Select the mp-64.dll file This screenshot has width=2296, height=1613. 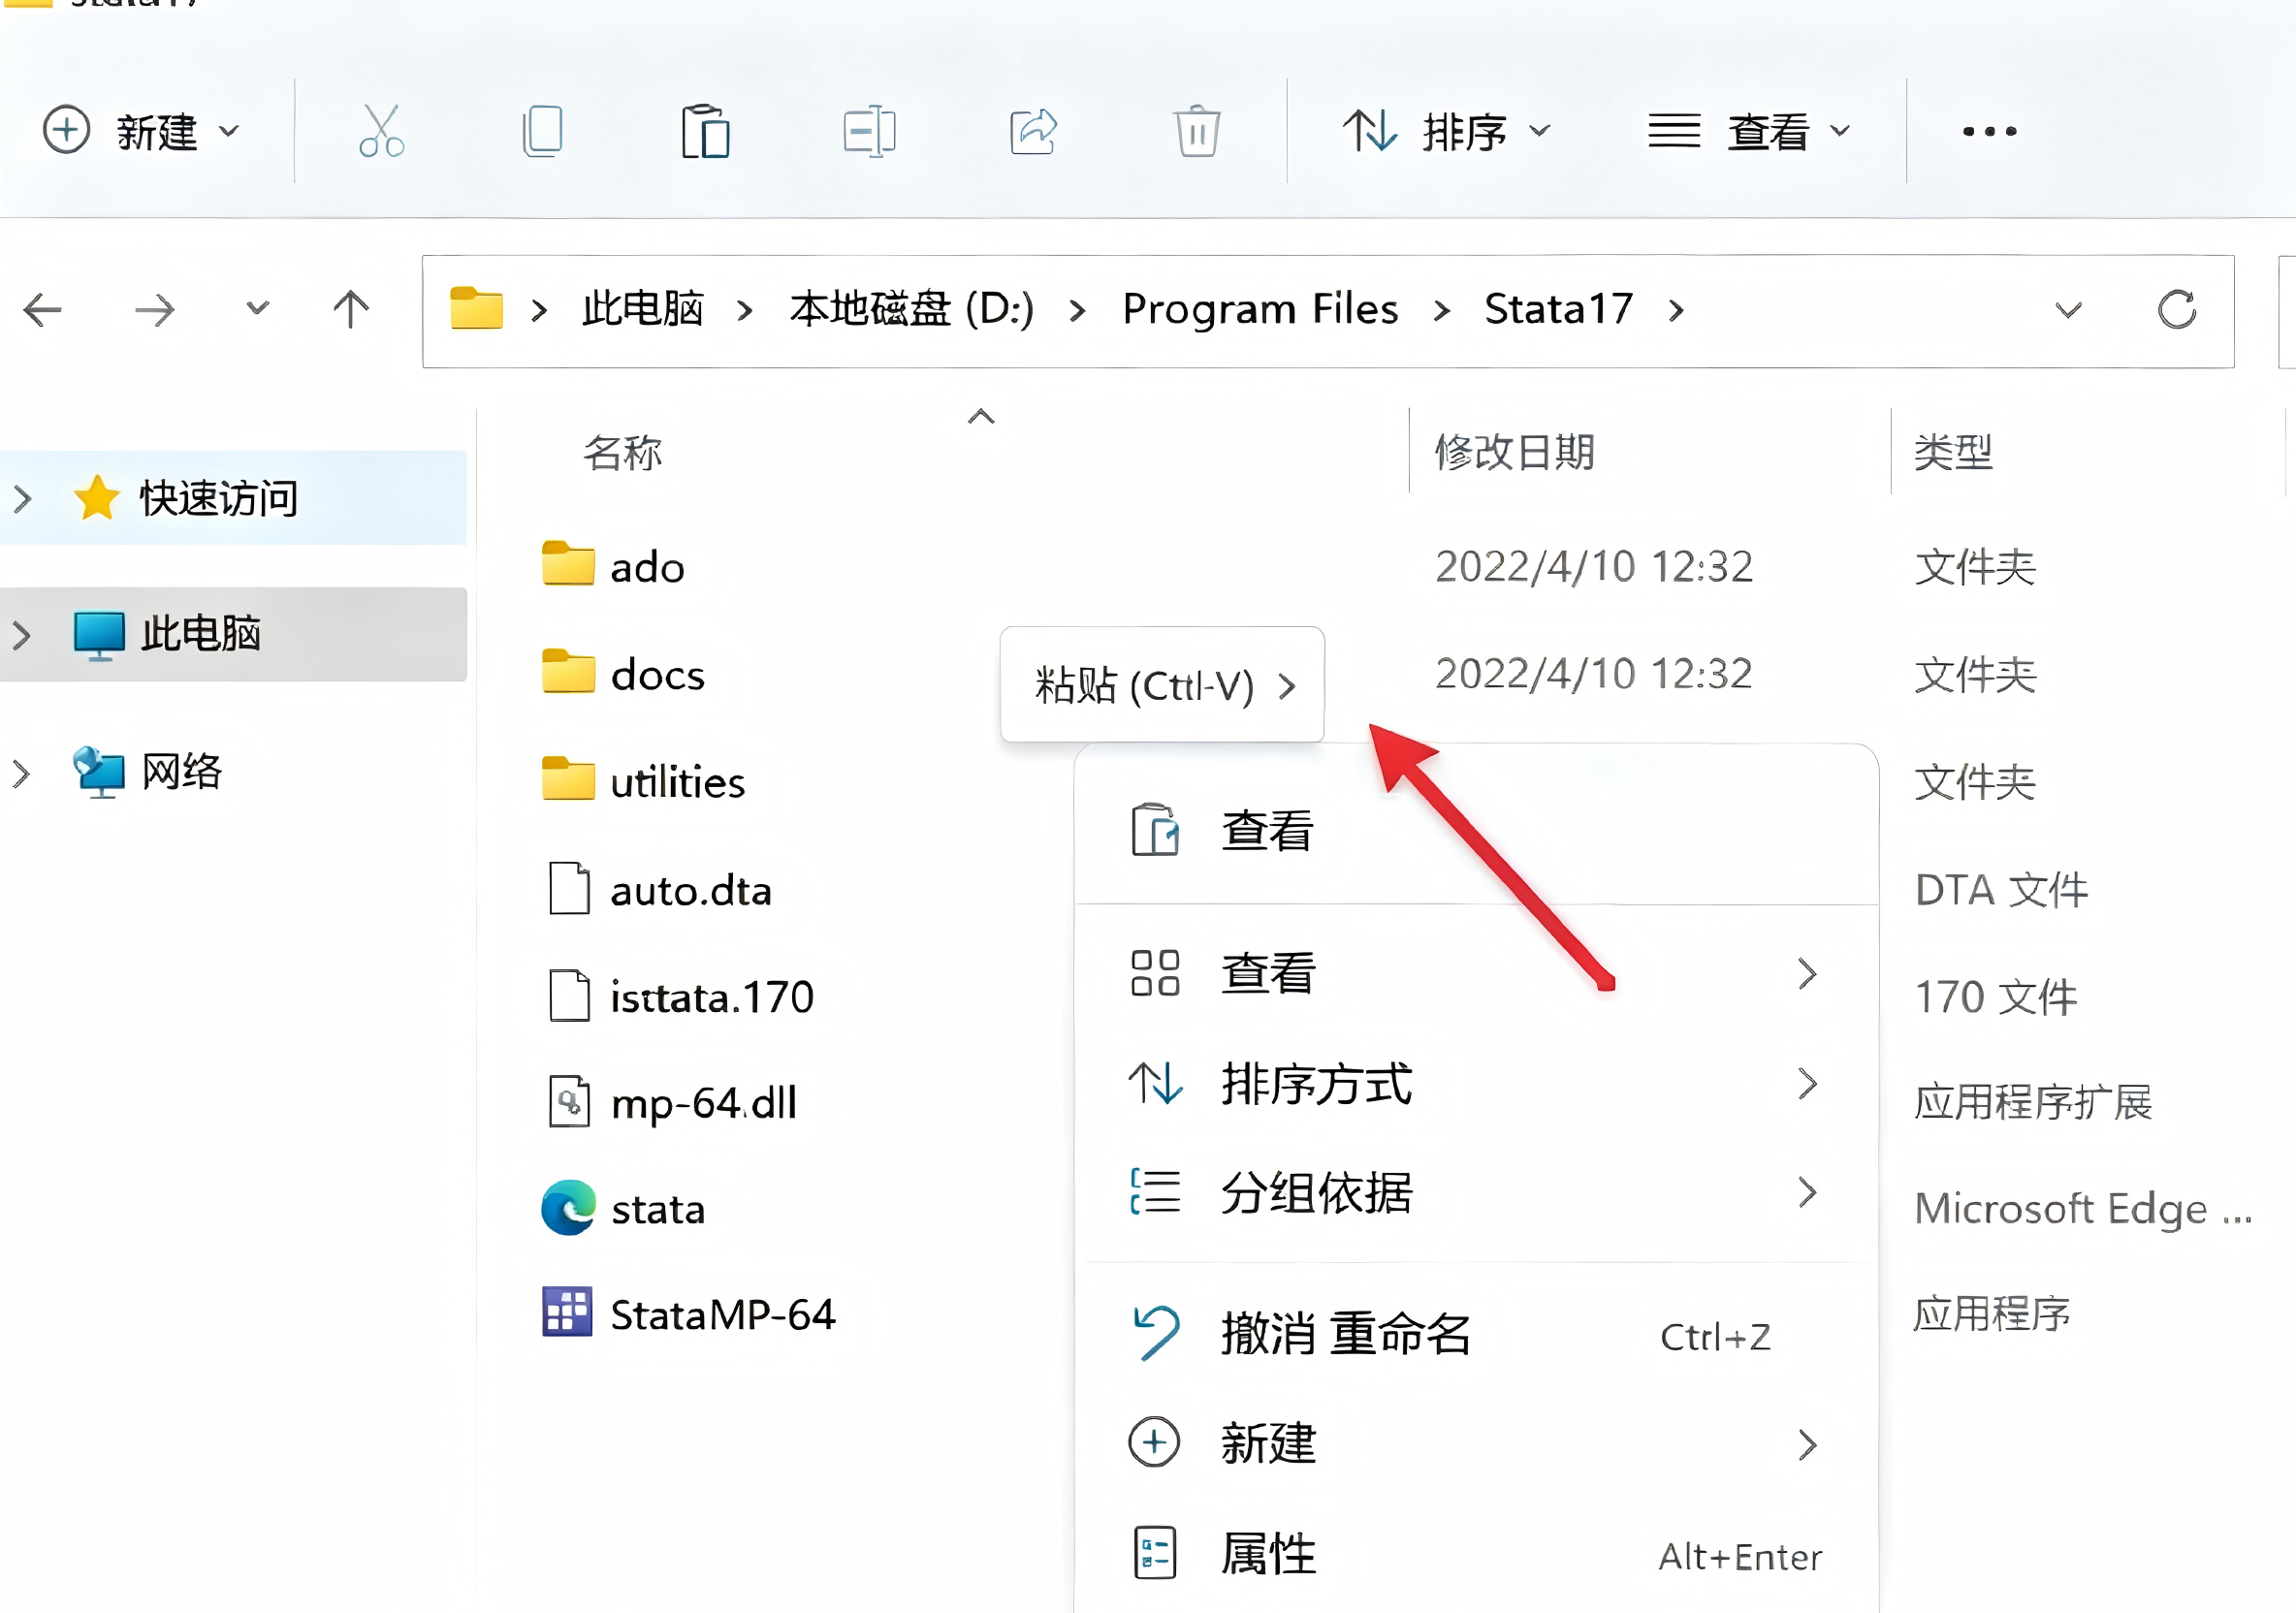click(672, 1103)
